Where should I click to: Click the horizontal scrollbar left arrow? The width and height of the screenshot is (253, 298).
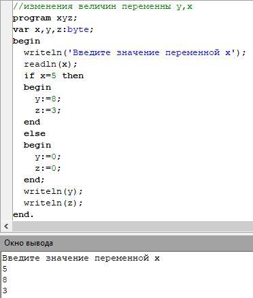6,226
